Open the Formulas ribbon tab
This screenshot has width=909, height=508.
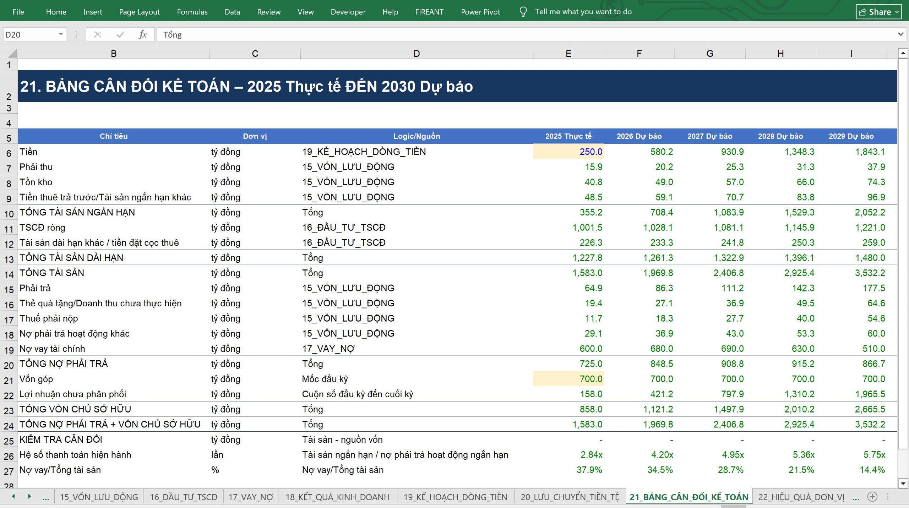click(x=192, y=12)
